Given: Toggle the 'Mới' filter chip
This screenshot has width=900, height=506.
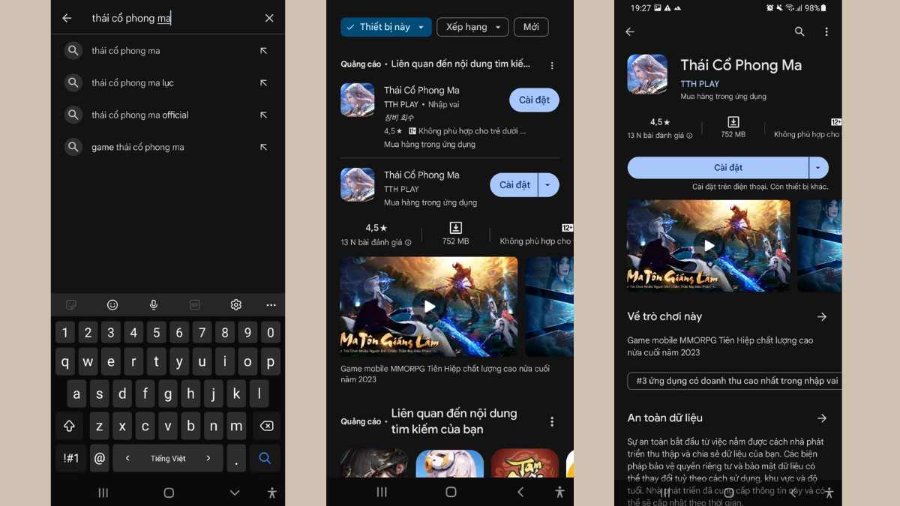Looking at the screenshot, I should point(531,27).
